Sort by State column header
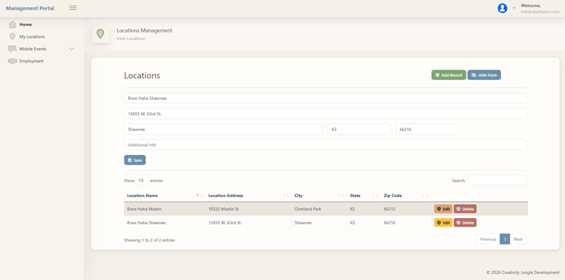The image size is (565, 280). click(x=364, y=196)
